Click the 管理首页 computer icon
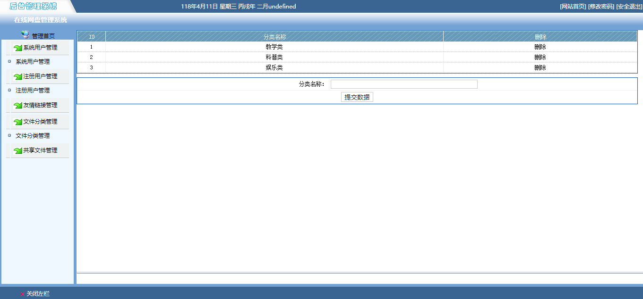Image resolution: width=643 pixels, height=299 pixels. (26, 34)
